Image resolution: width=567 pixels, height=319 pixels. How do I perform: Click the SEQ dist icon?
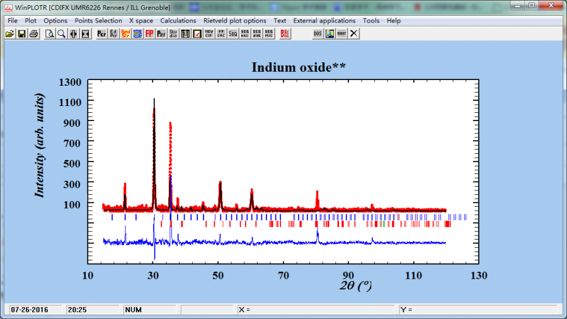(257, 33)
